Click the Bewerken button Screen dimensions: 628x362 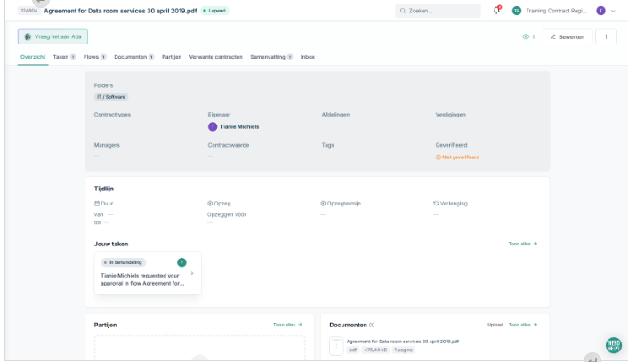click(x=567, y=36)
